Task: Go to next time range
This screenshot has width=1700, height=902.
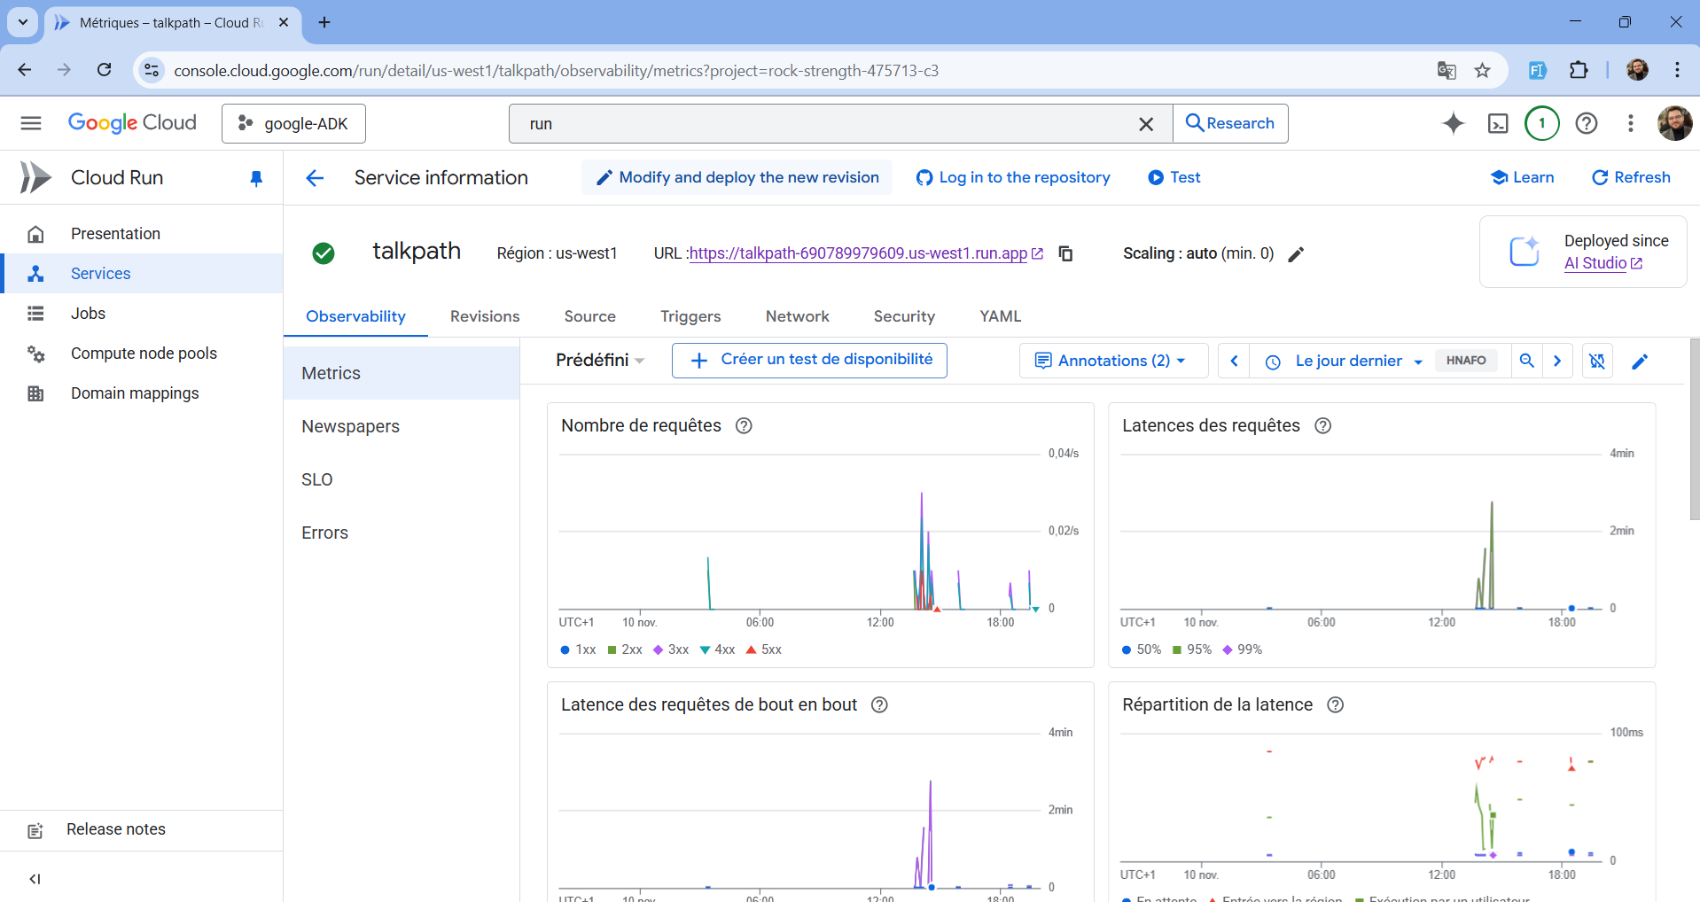Action: pos(1557,361)
